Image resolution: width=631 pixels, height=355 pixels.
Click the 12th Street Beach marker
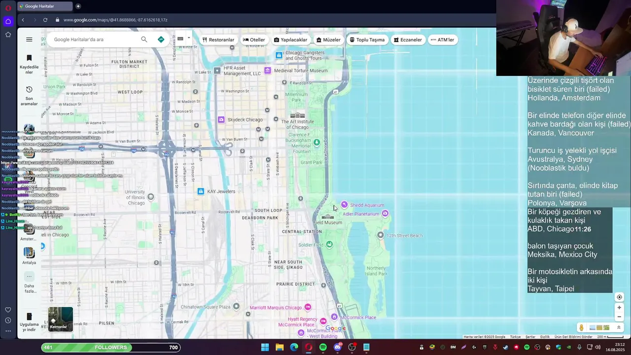coord(380,235)
